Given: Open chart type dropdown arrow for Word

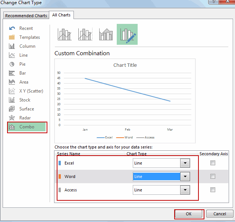Looking at the screenshot, I should [185, 176].
